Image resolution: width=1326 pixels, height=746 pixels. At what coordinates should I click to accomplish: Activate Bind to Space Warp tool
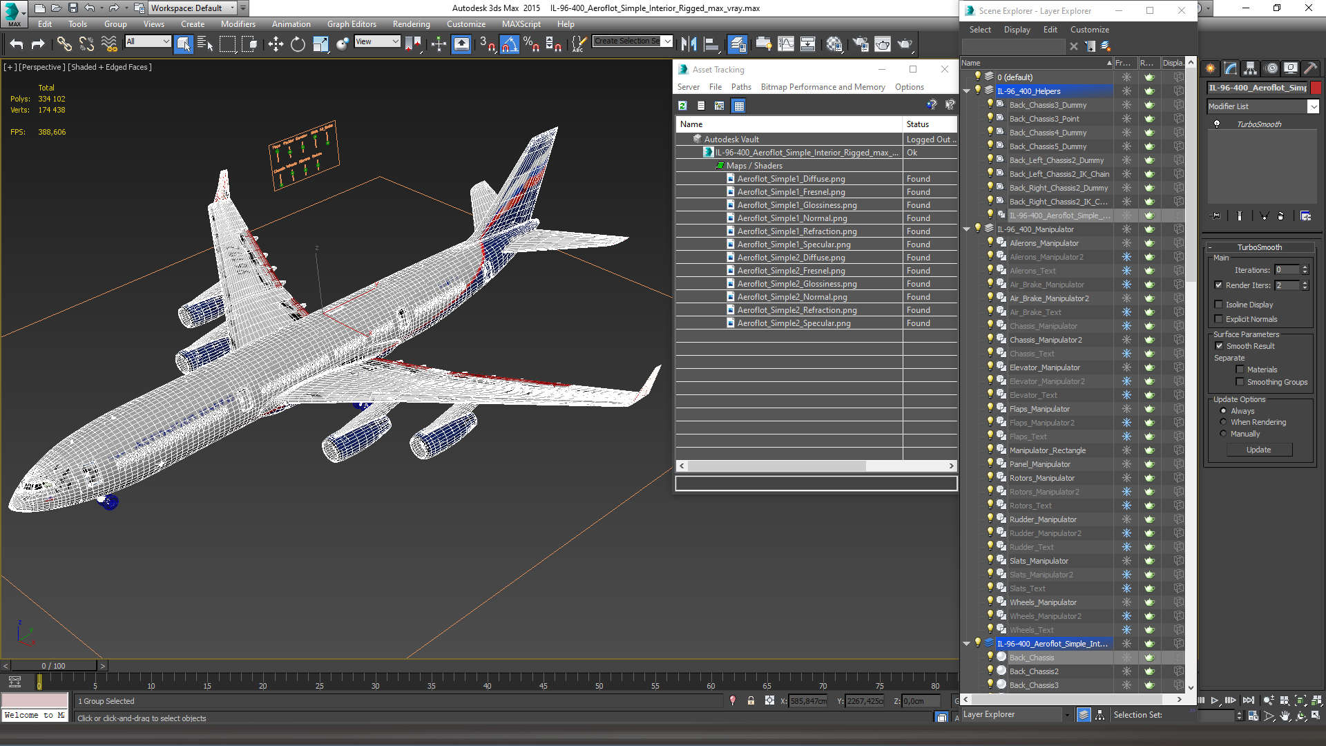(109, 44)
